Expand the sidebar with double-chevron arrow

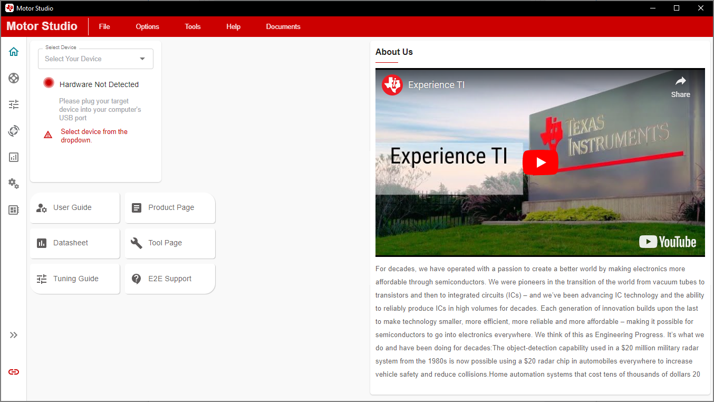14,335
